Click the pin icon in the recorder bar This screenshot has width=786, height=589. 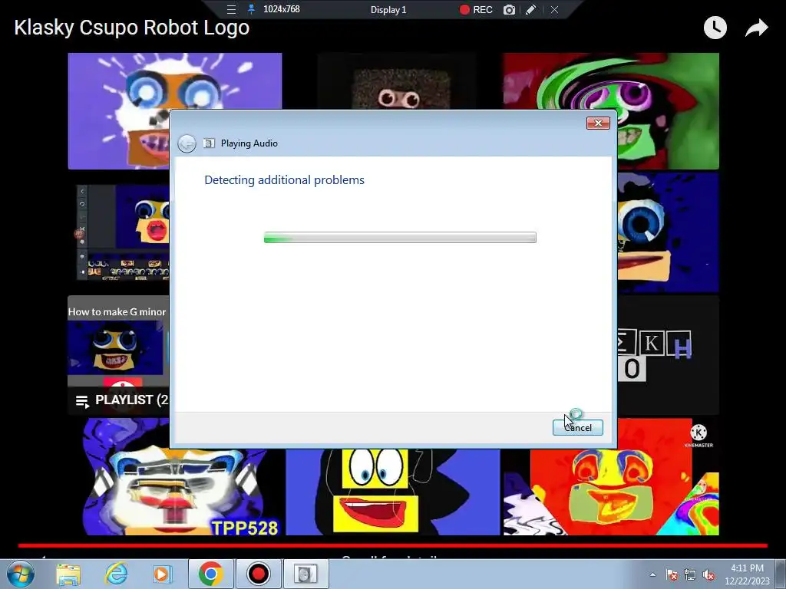tap(251, 9)
